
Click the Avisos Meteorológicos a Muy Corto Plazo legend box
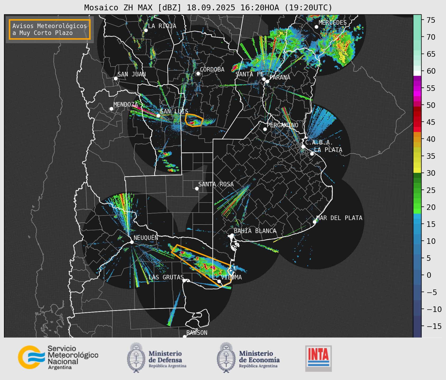coord(50,29)
